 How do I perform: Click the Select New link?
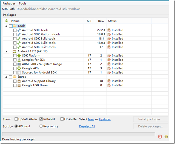click(x=91, y=119)
